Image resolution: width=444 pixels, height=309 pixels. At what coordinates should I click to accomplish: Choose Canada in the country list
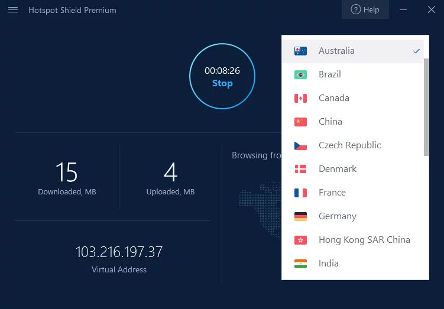click(x=352, y=98)
